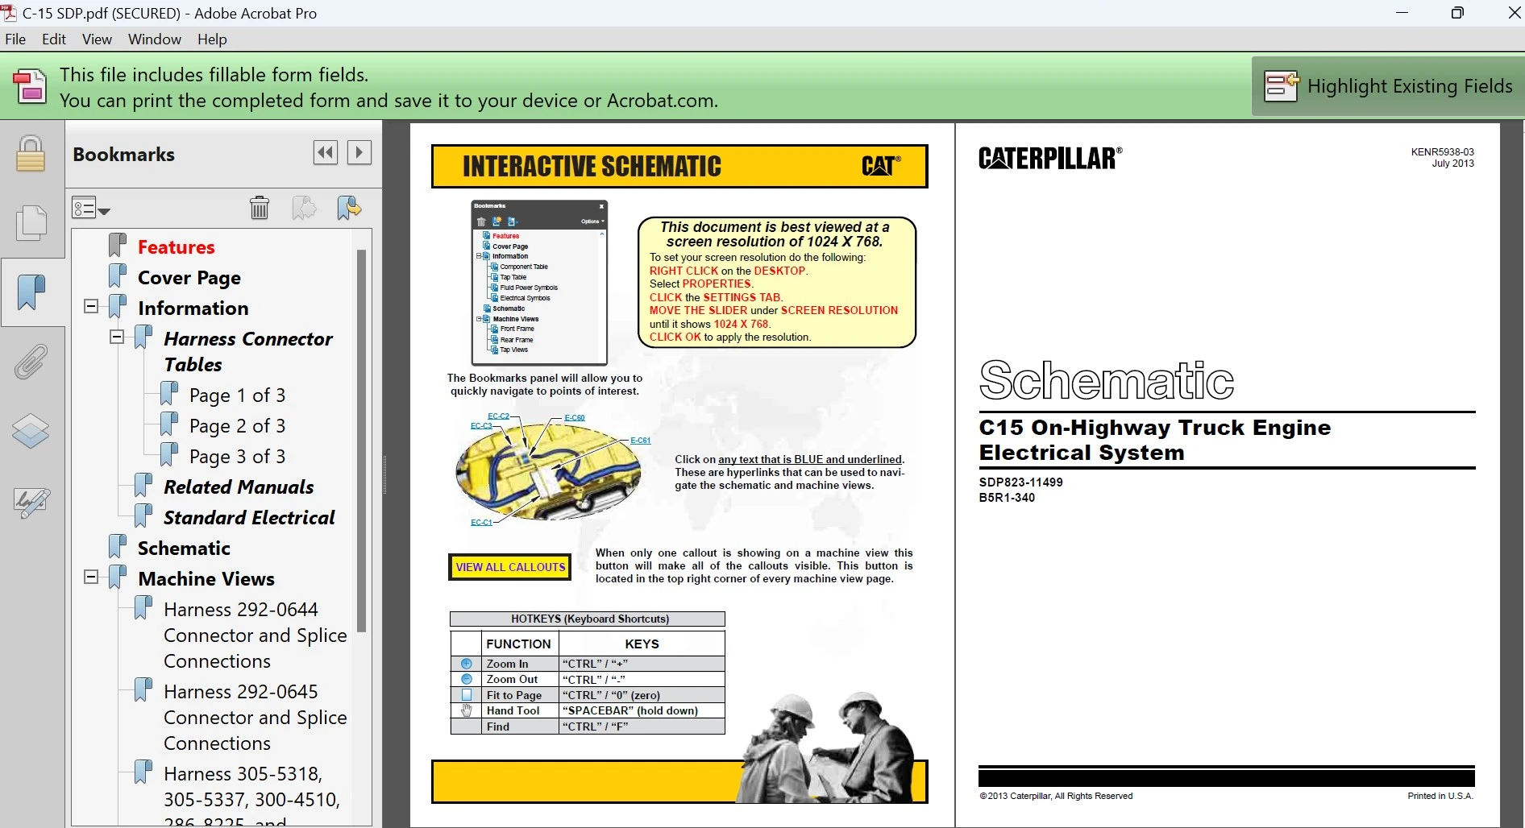Screen dimensions: 1525x828
Task: Click the security lock icon in the sidebar
Action: point(31,154)
